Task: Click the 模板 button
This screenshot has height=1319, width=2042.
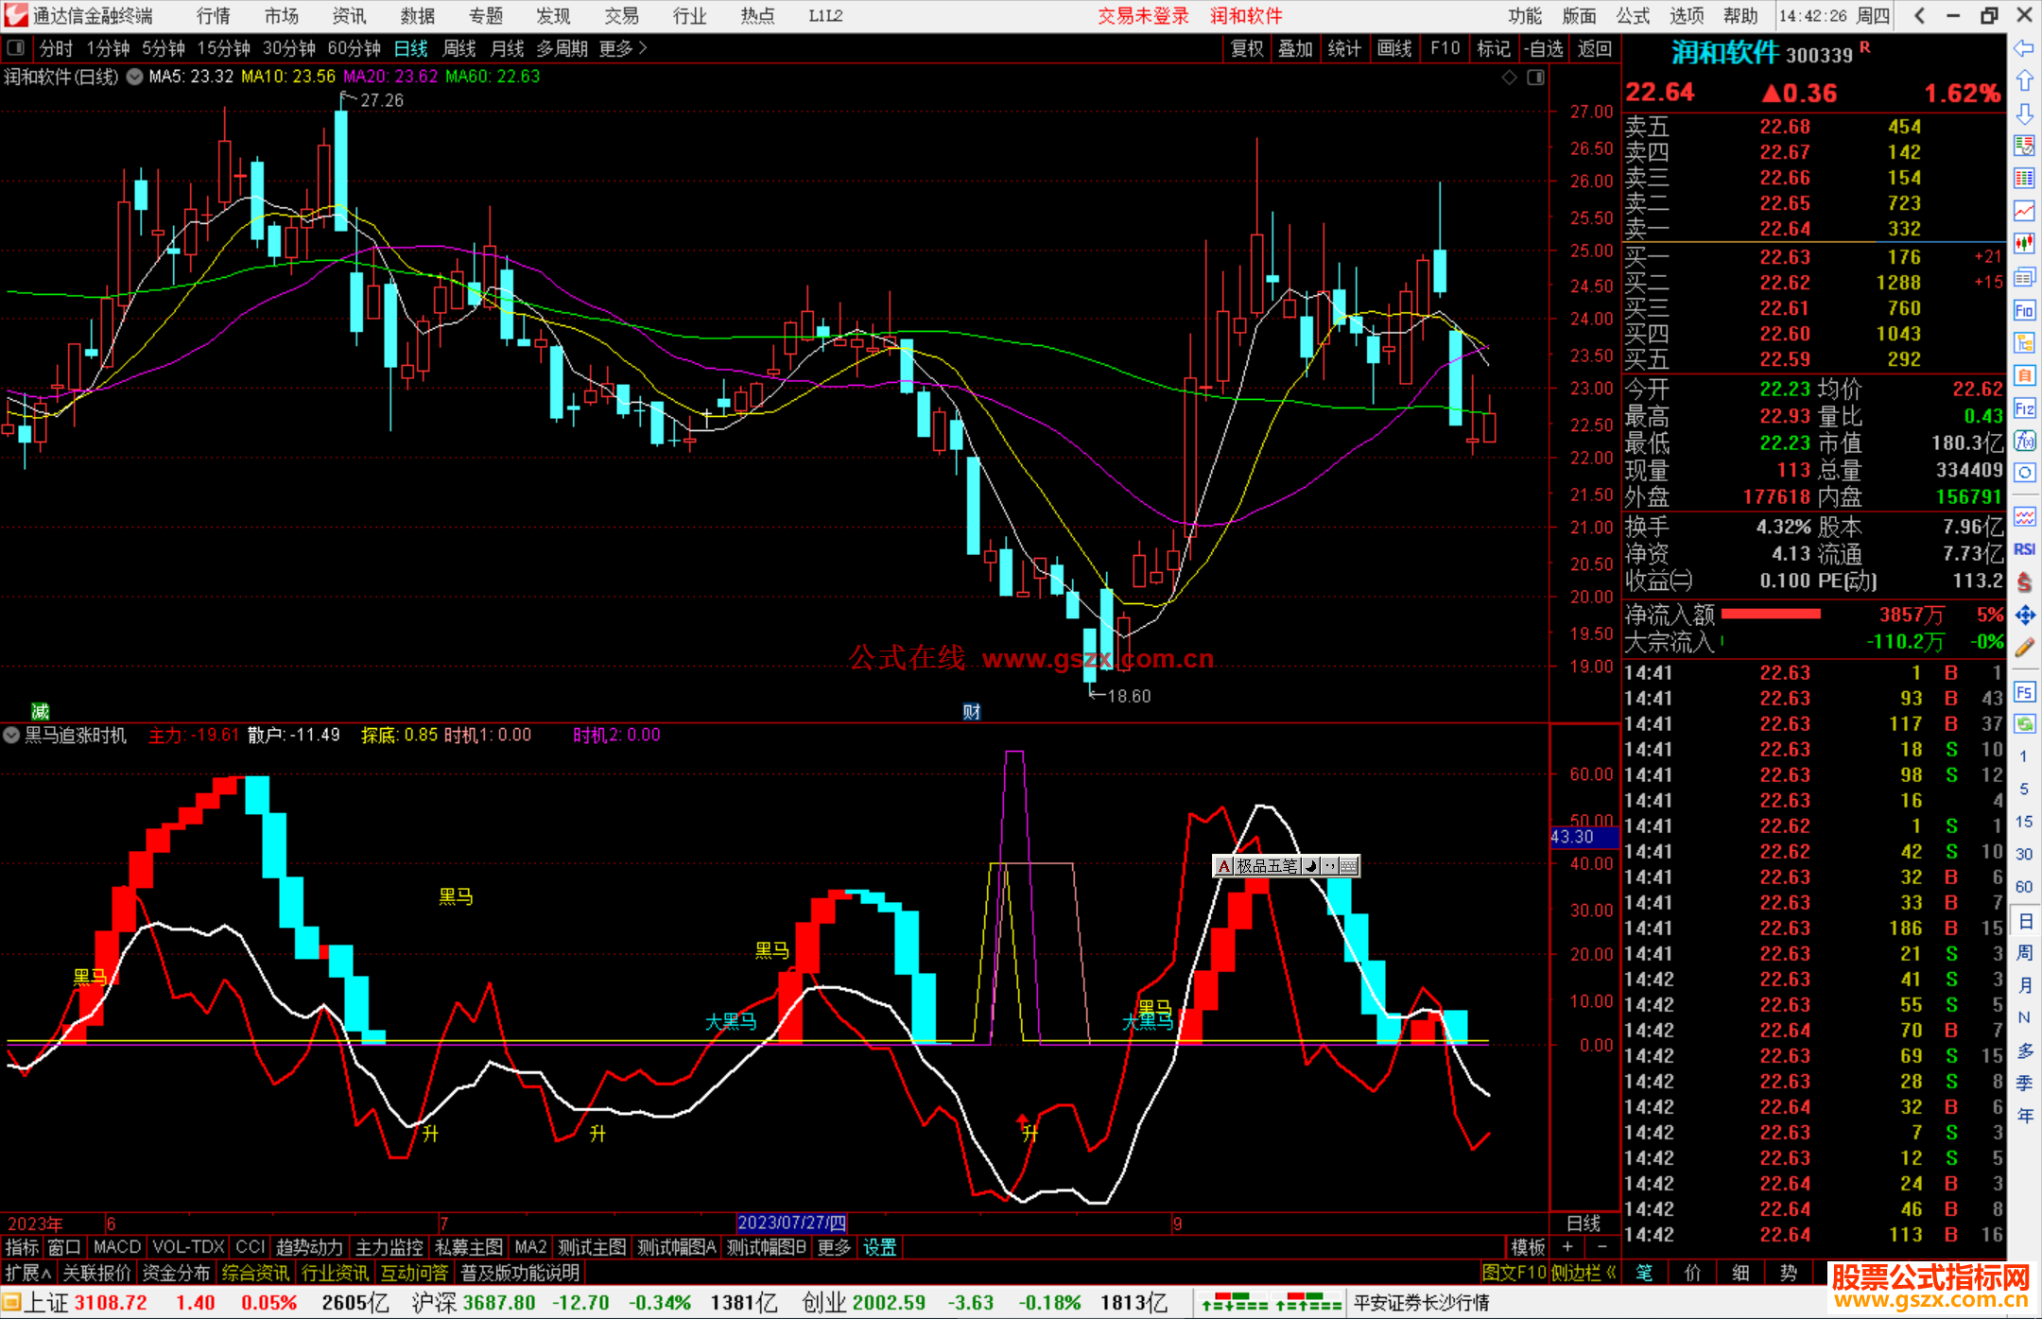Action: point(1528,1247)
